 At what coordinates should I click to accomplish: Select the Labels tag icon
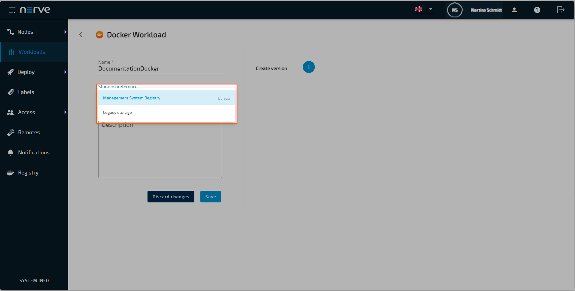click(x=10, y=92)
